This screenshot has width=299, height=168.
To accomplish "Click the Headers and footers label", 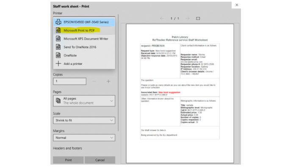I will click(x=67, y=148).
